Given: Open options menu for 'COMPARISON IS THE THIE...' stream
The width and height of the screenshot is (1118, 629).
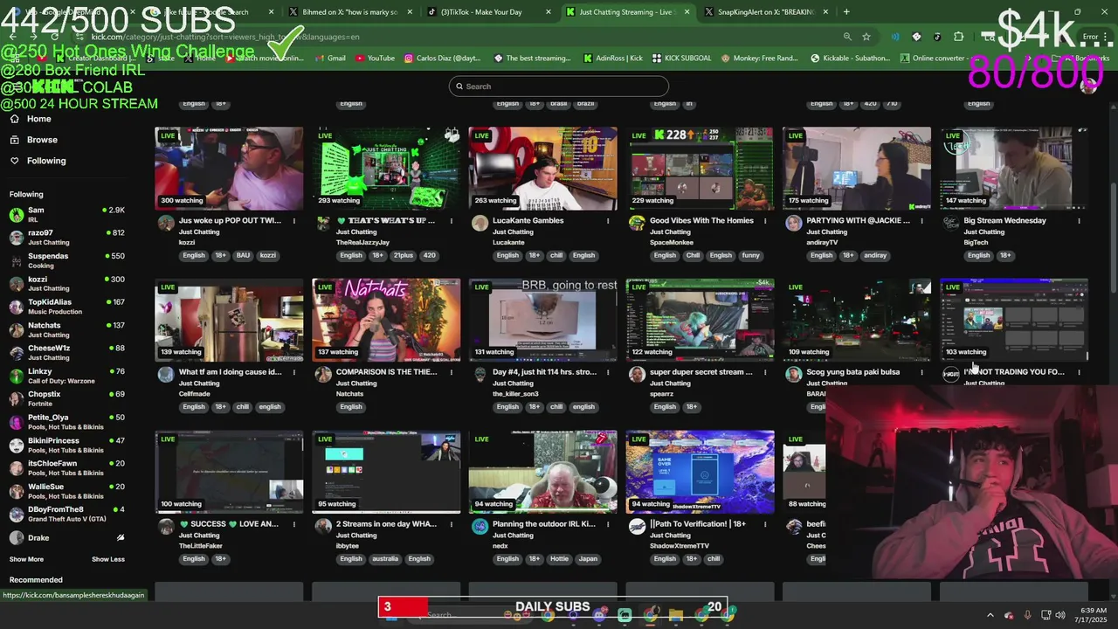Looking at the screenshot, I should pyautogui.click(x=451, y=372).
